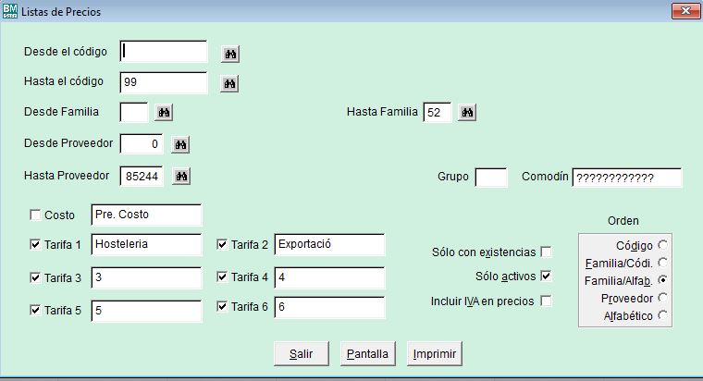Select Proveedor order option
Screen dimensions: 703x381
(662, 298)
